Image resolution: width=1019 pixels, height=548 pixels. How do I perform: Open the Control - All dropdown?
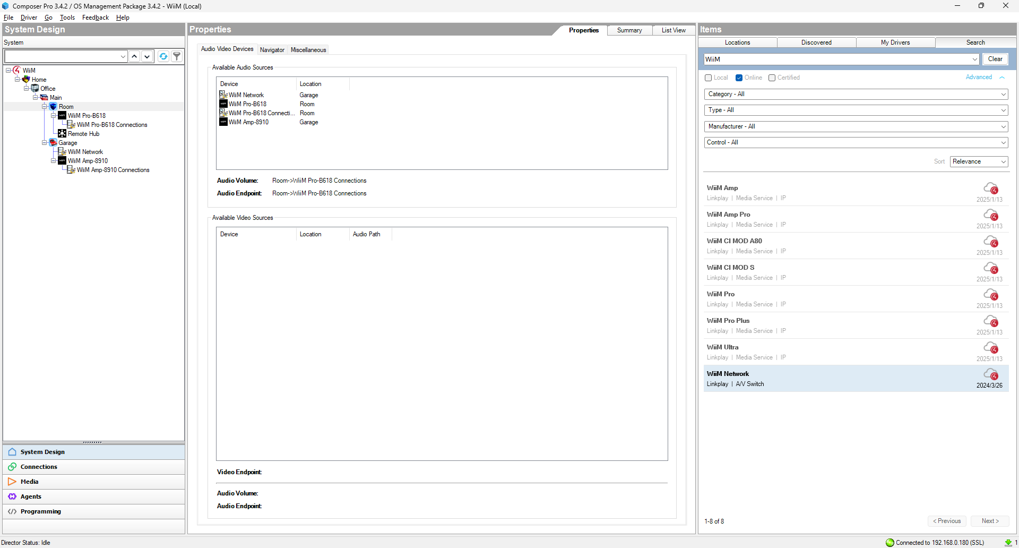[856, 142]
